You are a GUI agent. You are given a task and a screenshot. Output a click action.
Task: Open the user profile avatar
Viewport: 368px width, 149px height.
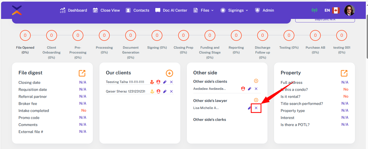[350, 10]
